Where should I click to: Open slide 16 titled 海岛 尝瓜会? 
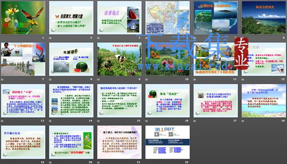click(x=167, y=101)
